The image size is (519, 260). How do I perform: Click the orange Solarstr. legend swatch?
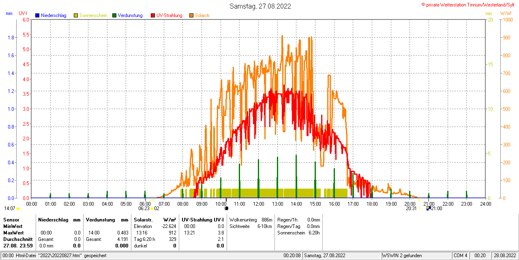point(191,15)
